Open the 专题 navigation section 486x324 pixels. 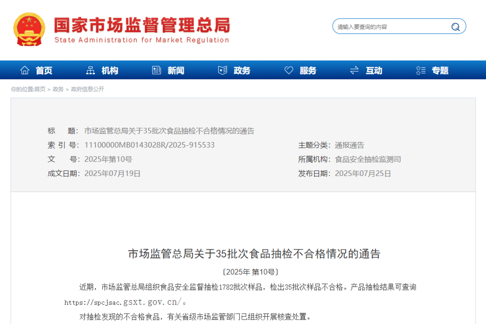click(440, 71)
